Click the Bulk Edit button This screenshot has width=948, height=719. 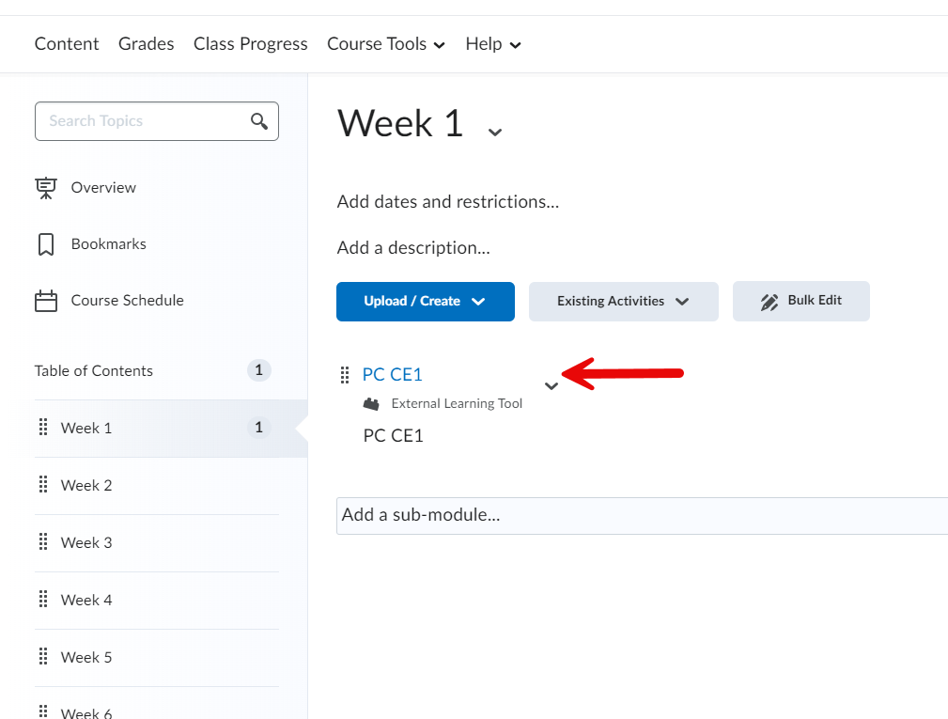coord(800,302)
